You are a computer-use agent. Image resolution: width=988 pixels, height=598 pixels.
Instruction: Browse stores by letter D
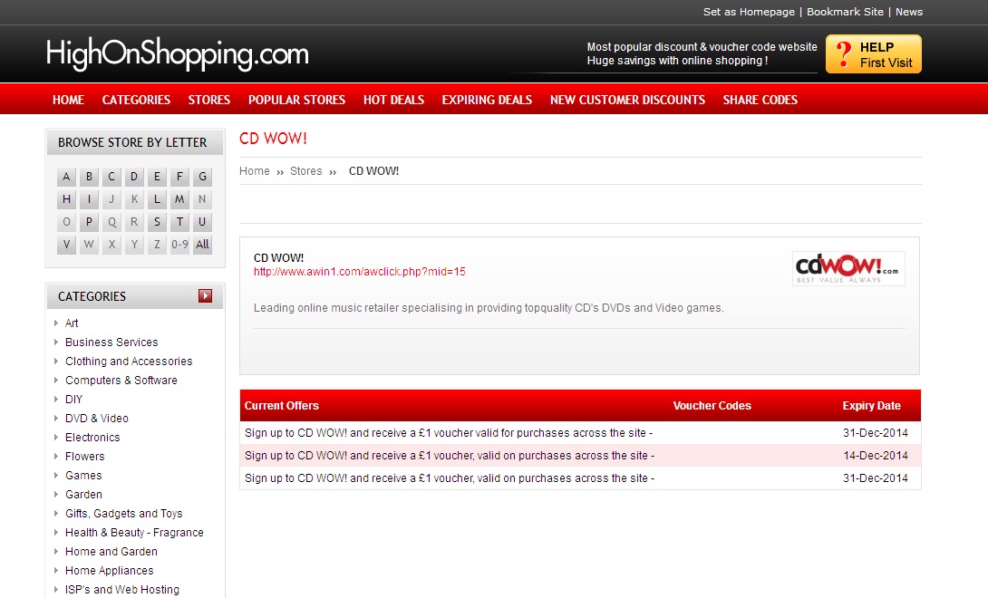click(134, 177)
